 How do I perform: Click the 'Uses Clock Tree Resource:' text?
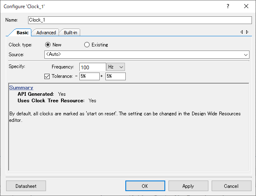click(x=51, y=101)
